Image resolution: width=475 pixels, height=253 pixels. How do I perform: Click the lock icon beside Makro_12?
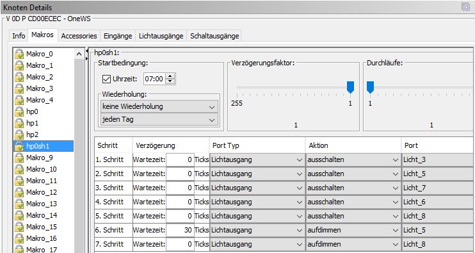click(x=19, y=192)
